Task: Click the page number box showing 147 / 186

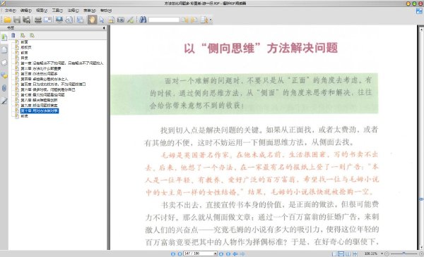Action: (x=200, y=253)
